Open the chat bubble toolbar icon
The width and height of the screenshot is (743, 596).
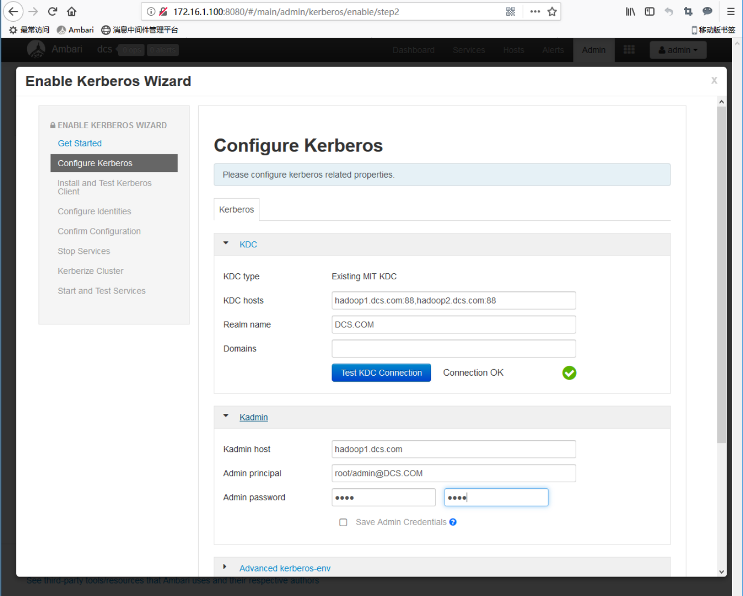[707, 11]
